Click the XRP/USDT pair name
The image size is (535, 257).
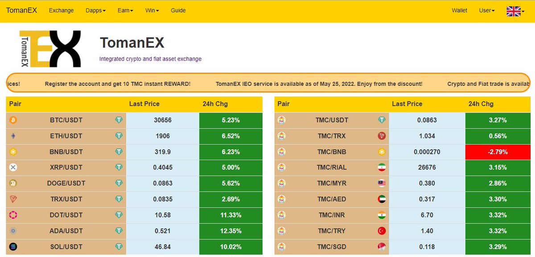(x=66, y=167)
